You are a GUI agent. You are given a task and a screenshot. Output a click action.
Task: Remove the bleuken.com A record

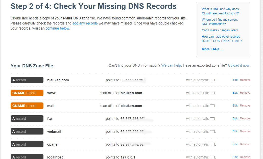click(245, 80)
